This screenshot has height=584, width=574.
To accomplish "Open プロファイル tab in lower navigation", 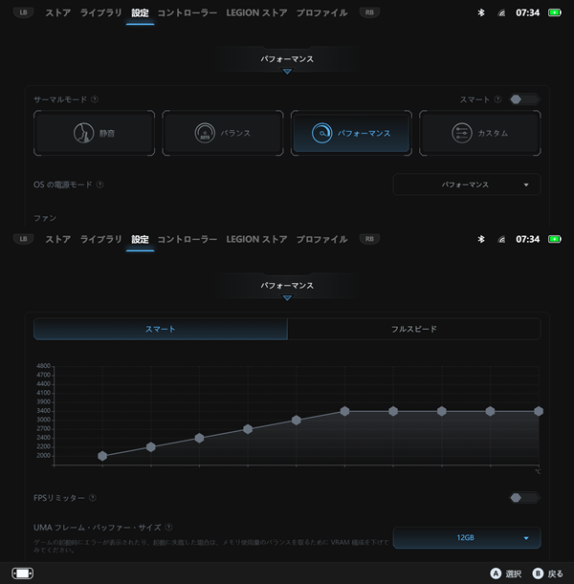I will tap(322, 239).
